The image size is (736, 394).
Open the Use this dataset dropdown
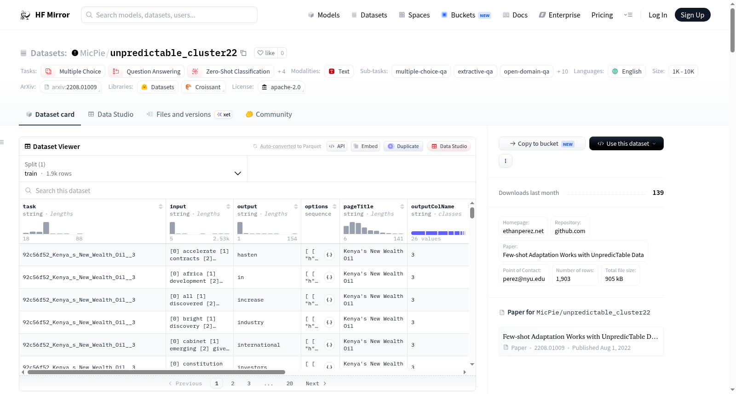tap(627, 143)
